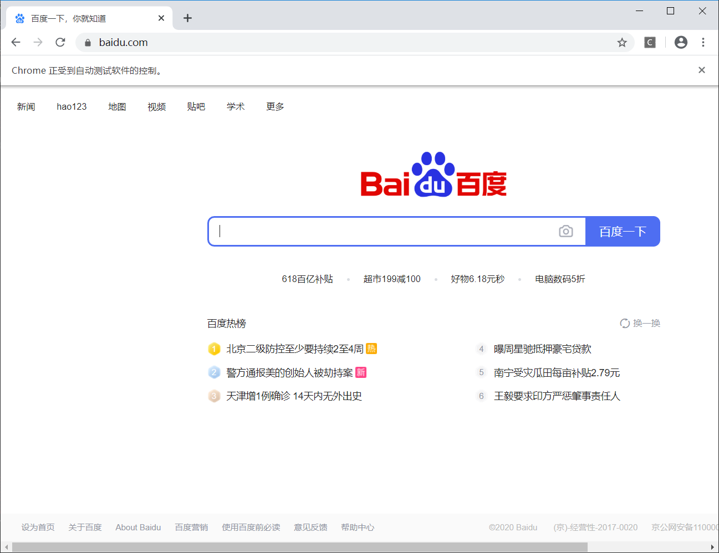Close the 百度一下 browser tab
Screen dimensions: 719x553
point(161,18)
